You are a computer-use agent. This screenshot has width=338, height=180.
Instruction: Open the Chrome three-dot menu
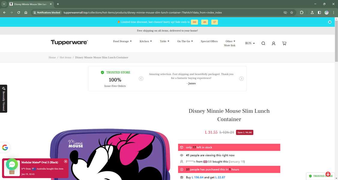tap(333, 13)
